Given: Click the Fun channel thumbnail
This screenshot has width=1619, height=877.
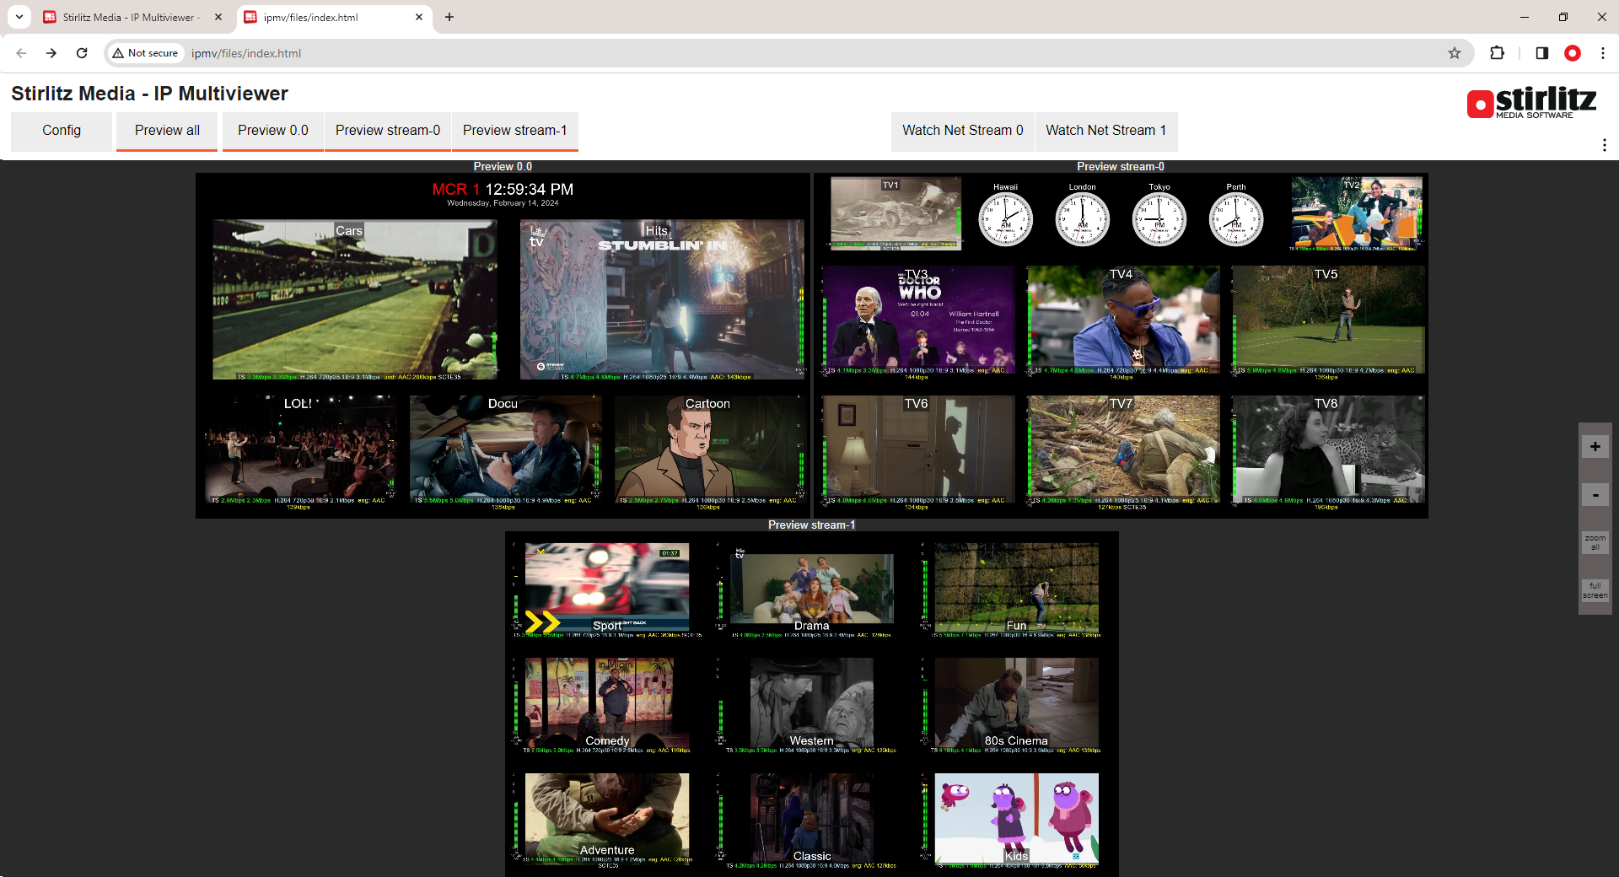Looking at the screenshot, I should (1016, 587).
